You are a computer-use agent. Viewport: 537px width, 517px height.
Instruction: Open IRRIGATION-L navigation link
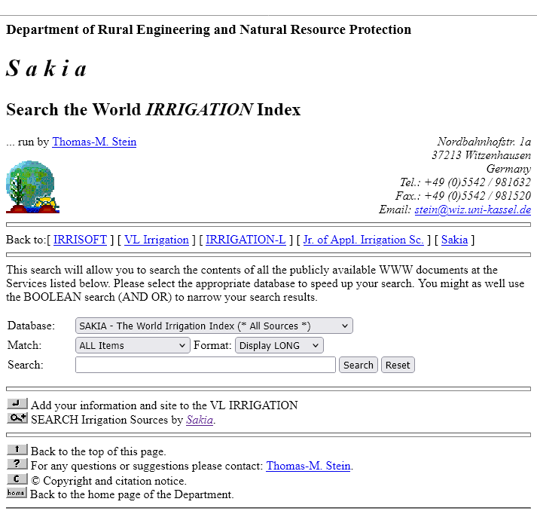coord(246,240)
